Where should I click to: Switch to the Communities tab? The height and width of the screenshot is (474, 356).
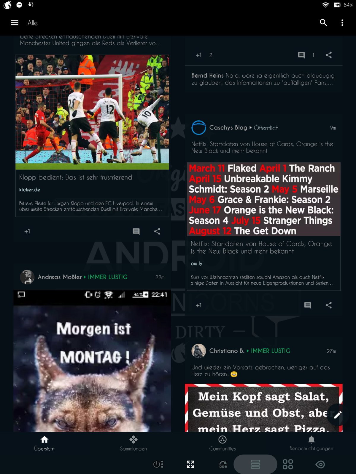pos(223,443)
